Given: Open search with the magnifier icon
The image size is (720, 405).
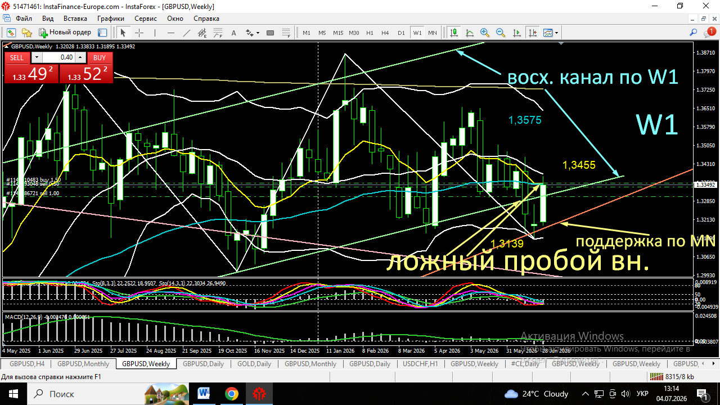Looking at the screenshot, I should [694, 33].
